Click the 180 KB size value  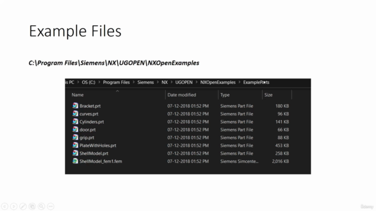282,106
